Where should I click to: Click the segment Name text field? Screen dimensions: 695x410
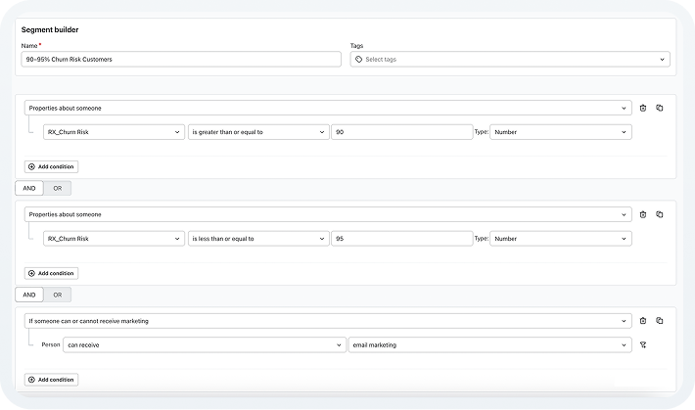[181, 60]
